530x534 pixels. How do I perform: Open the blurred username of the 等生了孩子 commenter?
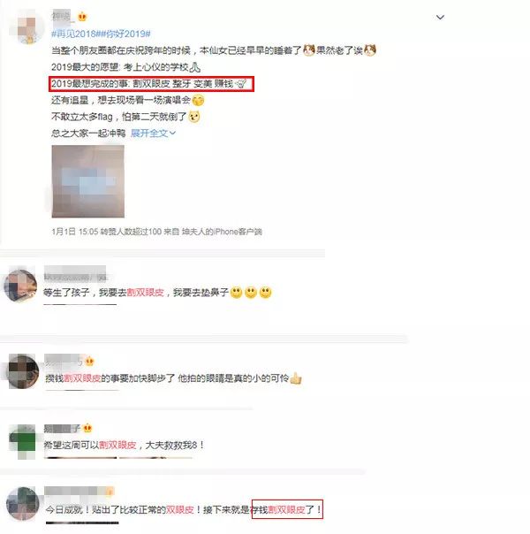point(75,274)
